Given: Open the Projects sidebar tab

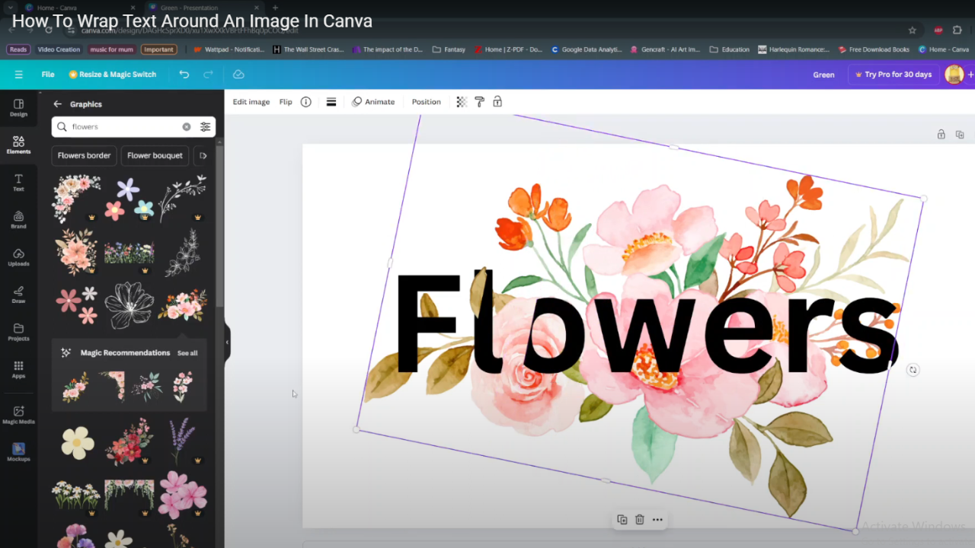Looking at the screenshot, I should [18, 332].
